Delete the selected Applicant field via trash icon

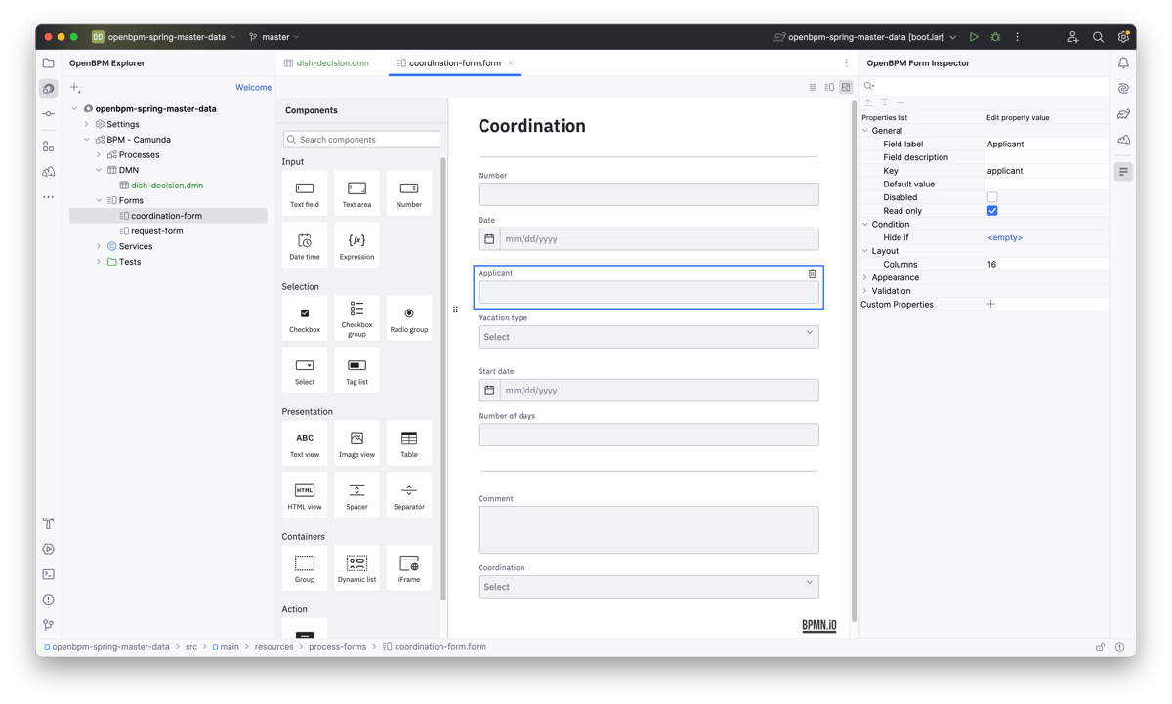[813, 274]
